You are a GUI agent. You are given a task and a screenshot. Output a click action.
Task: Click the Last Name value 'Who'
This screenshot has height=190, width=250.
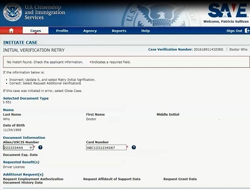point(7,119)
